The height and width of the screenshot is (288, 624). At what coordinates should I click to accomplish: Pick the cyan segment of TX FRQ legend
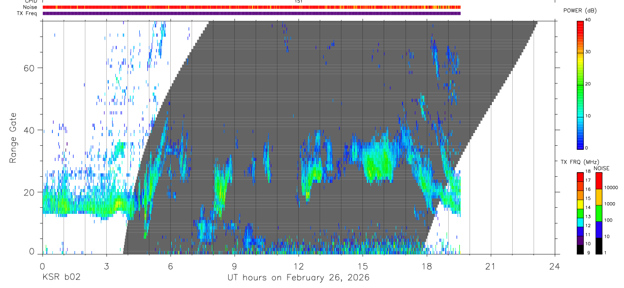[580, 222]
